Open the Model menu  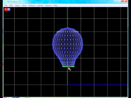pos(40,5)
